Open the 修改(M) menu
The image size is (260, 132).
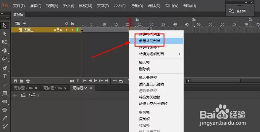(85, 6)
